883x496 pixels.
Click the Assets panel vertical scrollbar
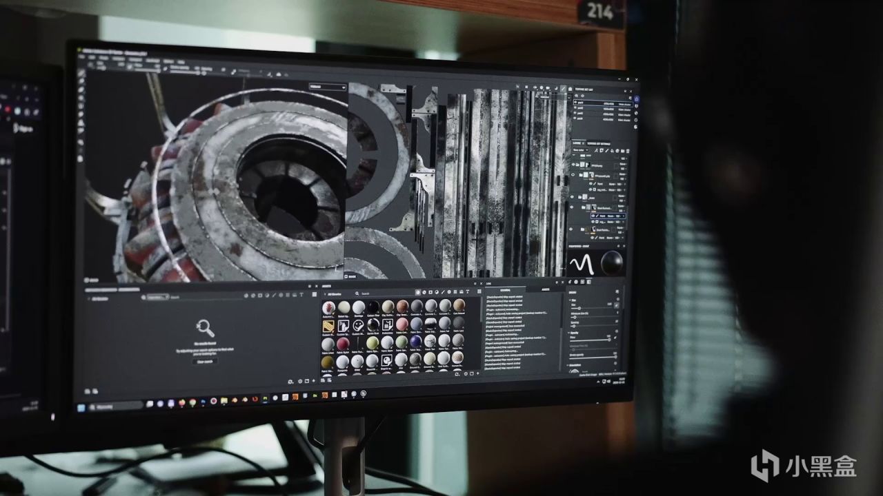click(480, 311)
